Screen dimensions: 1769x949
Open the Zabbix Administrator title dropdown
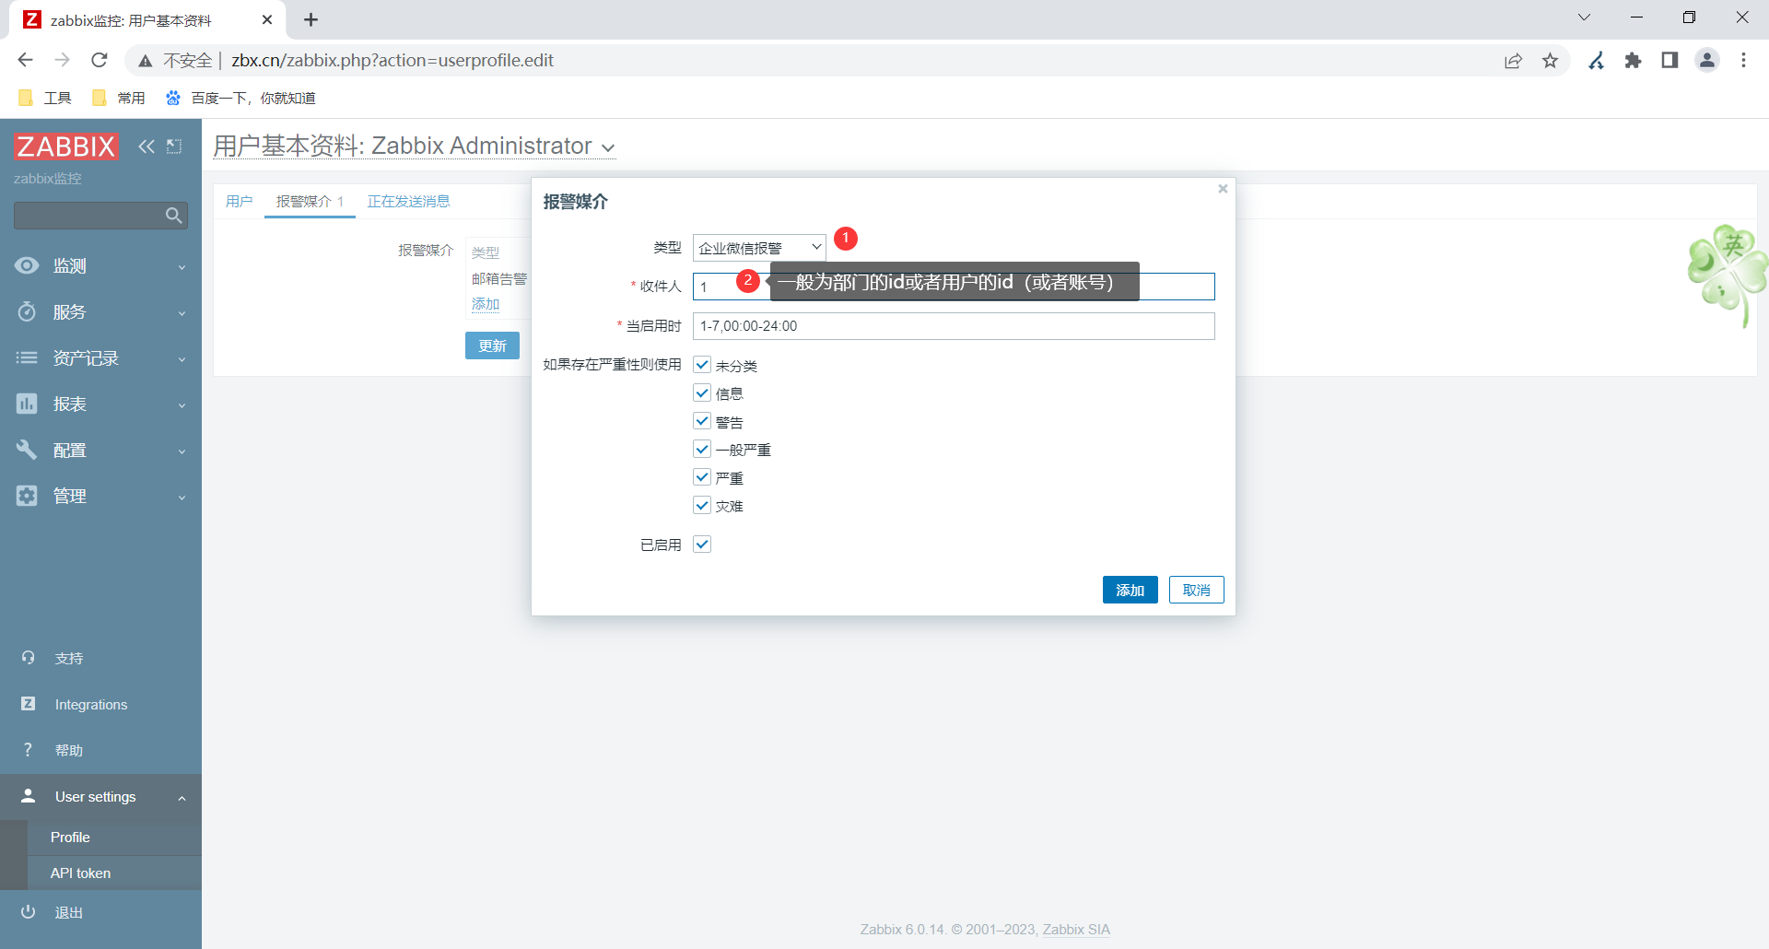coord(608,147)
